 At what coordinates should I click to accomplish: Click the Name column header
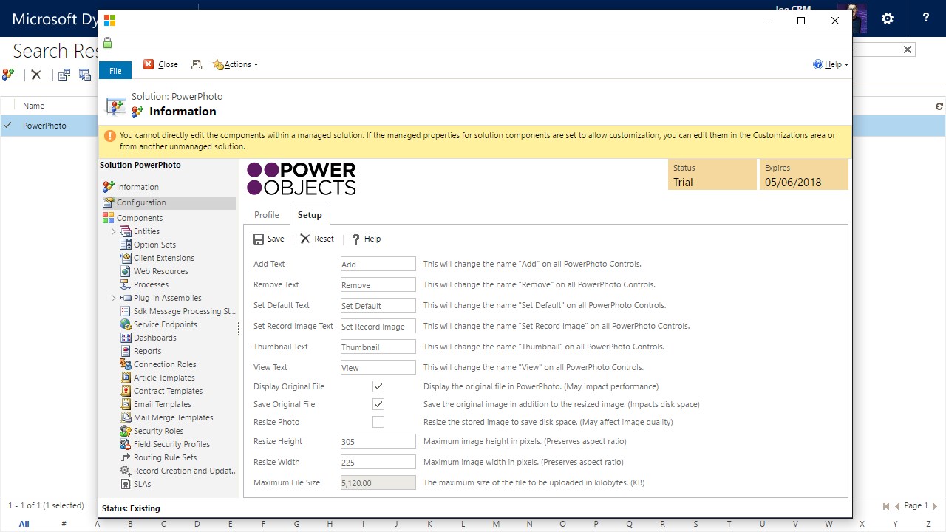[x=33, y=106]
